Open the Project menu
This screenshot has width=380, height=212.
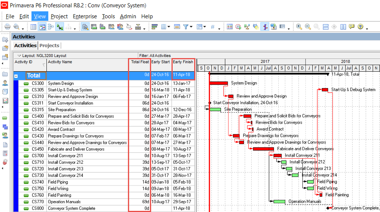pyautogui.click(x=59, y=16)
